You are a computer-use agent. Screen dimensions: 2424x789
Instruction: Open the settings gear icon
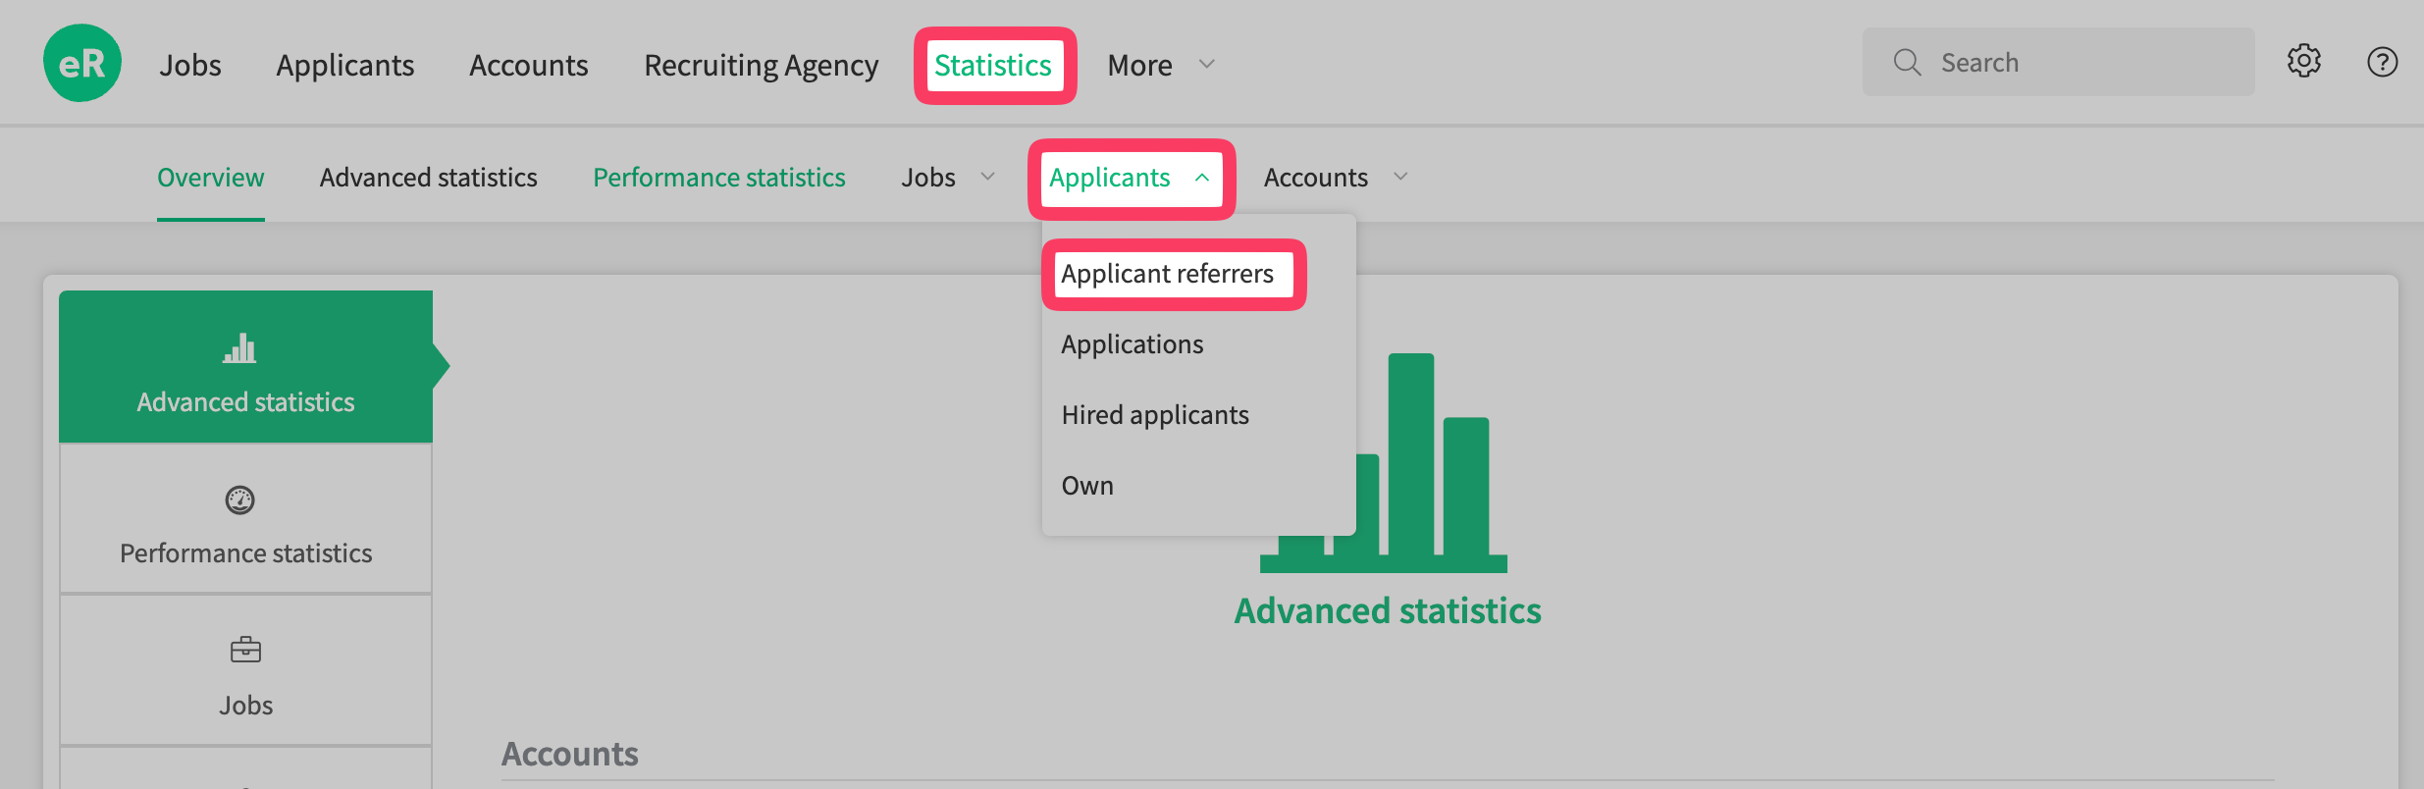tap(2303, 62)
